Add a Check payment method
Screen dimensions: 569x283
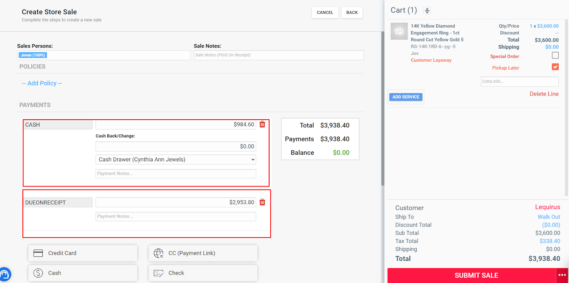click(x=203, y=273)
